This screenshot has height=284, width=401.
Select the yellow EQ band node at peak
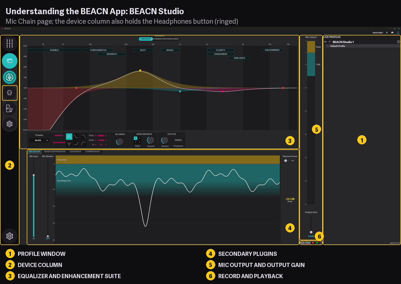(x=140, y=71)
